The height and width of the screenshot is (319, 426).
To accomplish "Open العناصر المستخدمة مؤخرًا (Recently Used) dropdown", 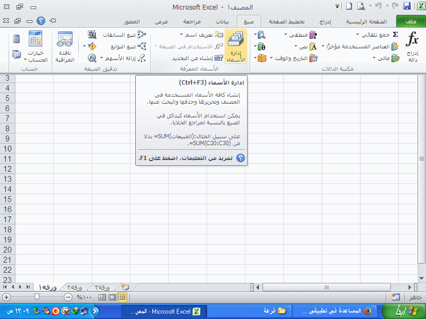I will tap(360, 46).
